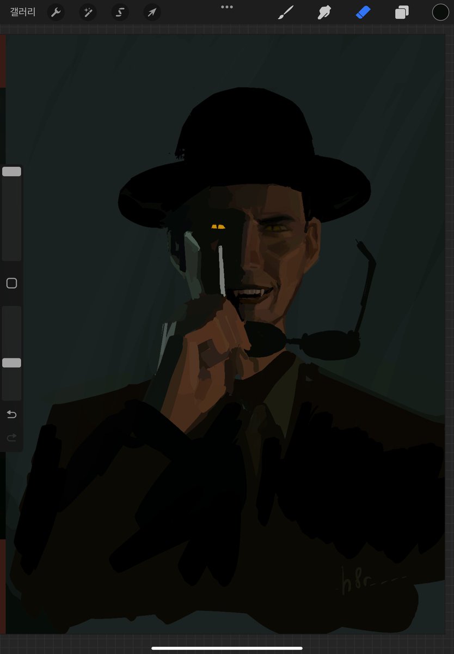
Task: Open the Adjustments magic wand menu
Action: (88, 12)
